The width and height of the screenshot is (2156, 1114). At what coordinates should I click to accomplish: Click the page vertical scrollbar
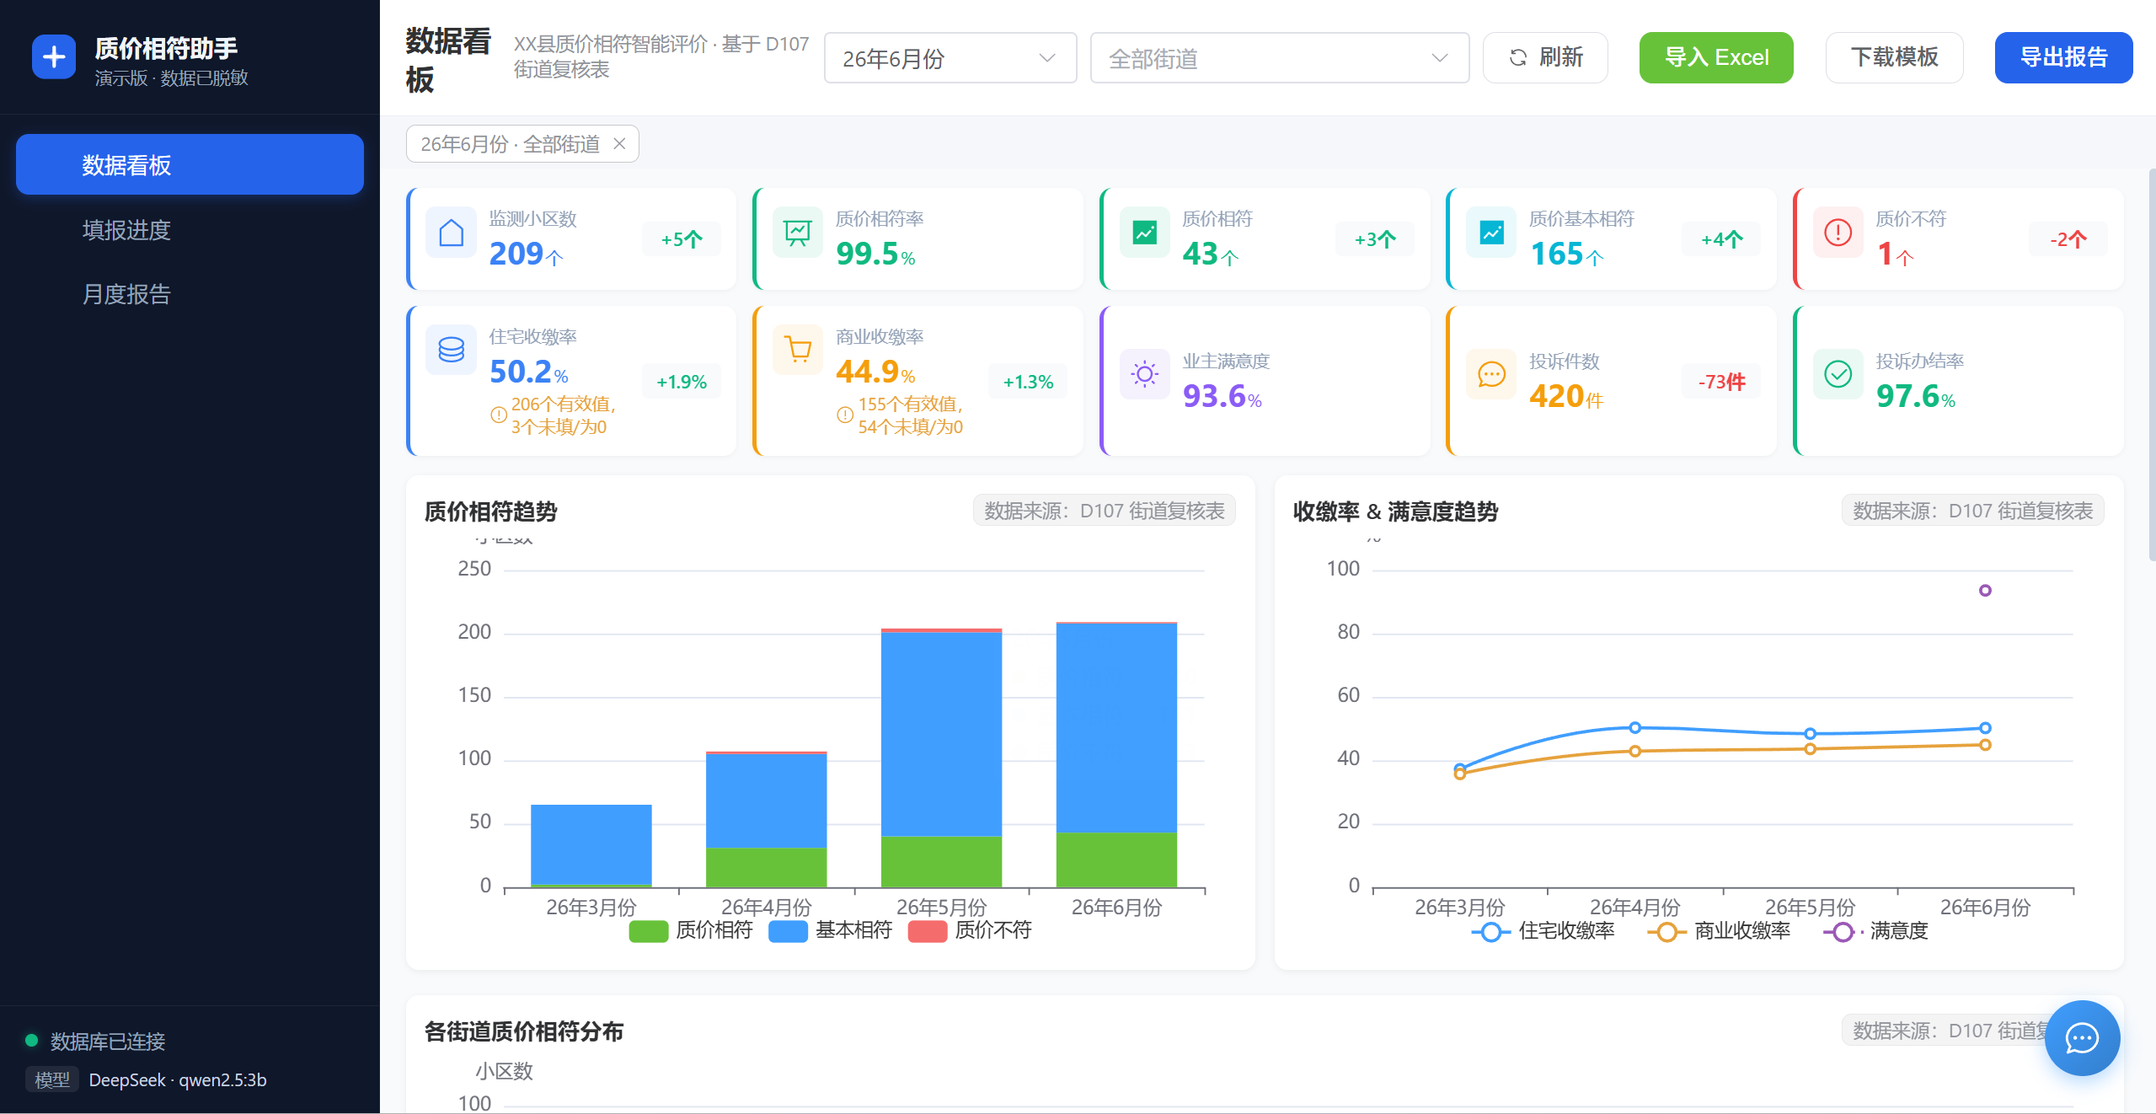pos(2151,364)
